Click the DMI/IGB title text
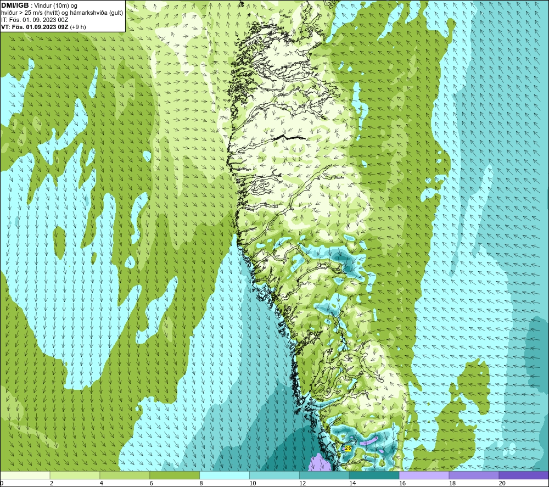The width and height of the screenshot is (549, 487). click(15, 5)
